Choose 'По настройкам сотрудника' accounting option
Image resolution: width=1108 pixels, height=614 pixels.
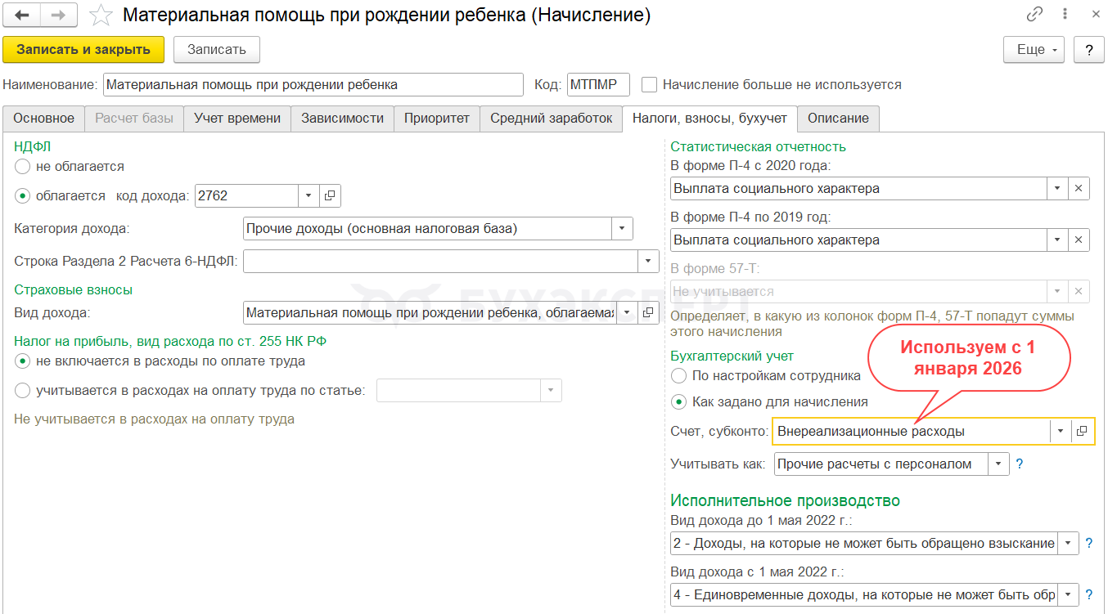tap(678, 376)
